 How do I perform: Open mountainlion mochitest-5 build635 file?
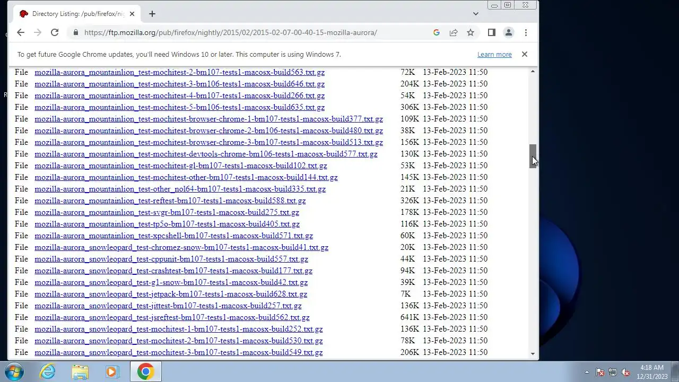(179, 107)
